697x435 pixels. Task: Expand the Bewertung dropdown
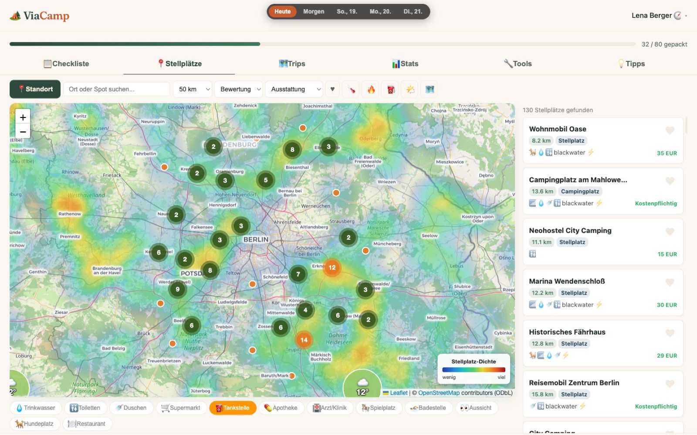pyautogui.click(x=239, y=89)
